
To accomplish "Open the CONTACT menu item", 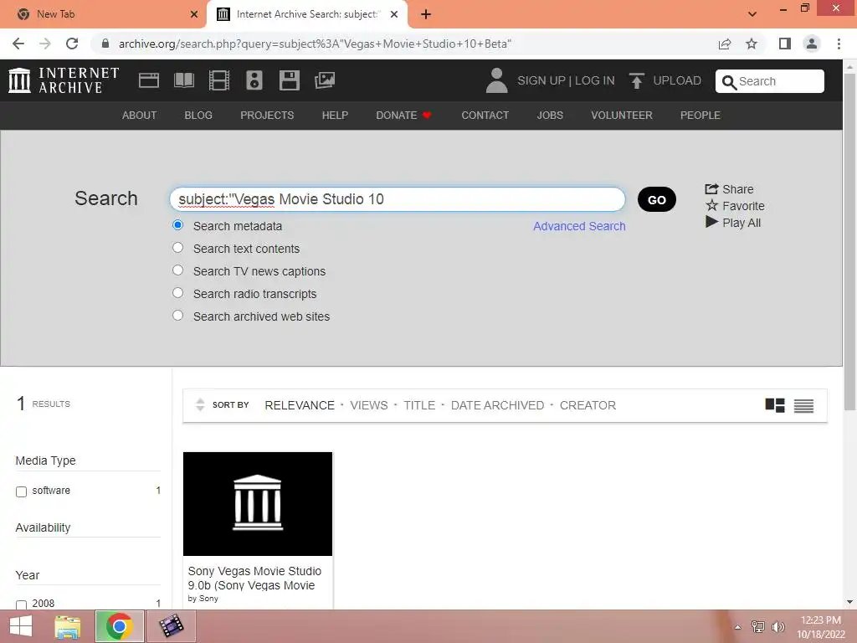I will click(x=485, y=116).
